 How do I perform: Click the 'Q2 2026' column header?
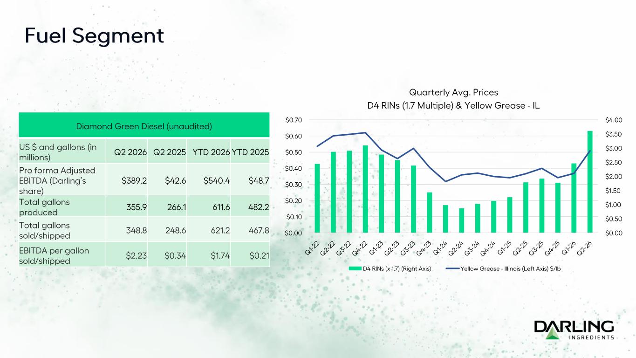click(130, 152)
